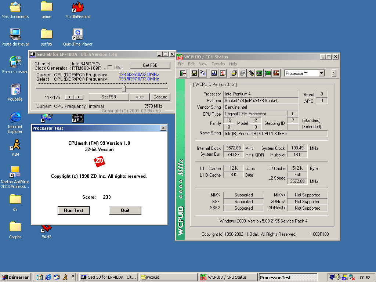This screenshot has width=376, height=282.
Task: Click the AIM quick launch icon
Action: pyautogui.click(x=65, y=277)
